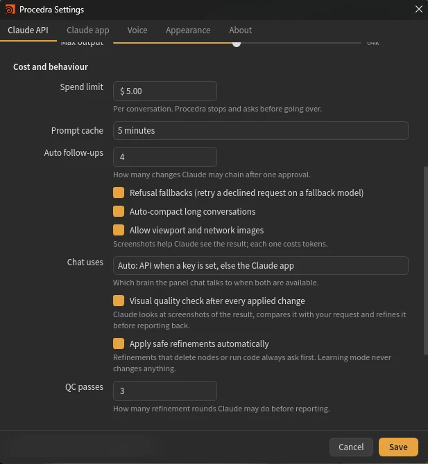Click the 'Which brain the panel chat talks to' hint

coord(216,283)
